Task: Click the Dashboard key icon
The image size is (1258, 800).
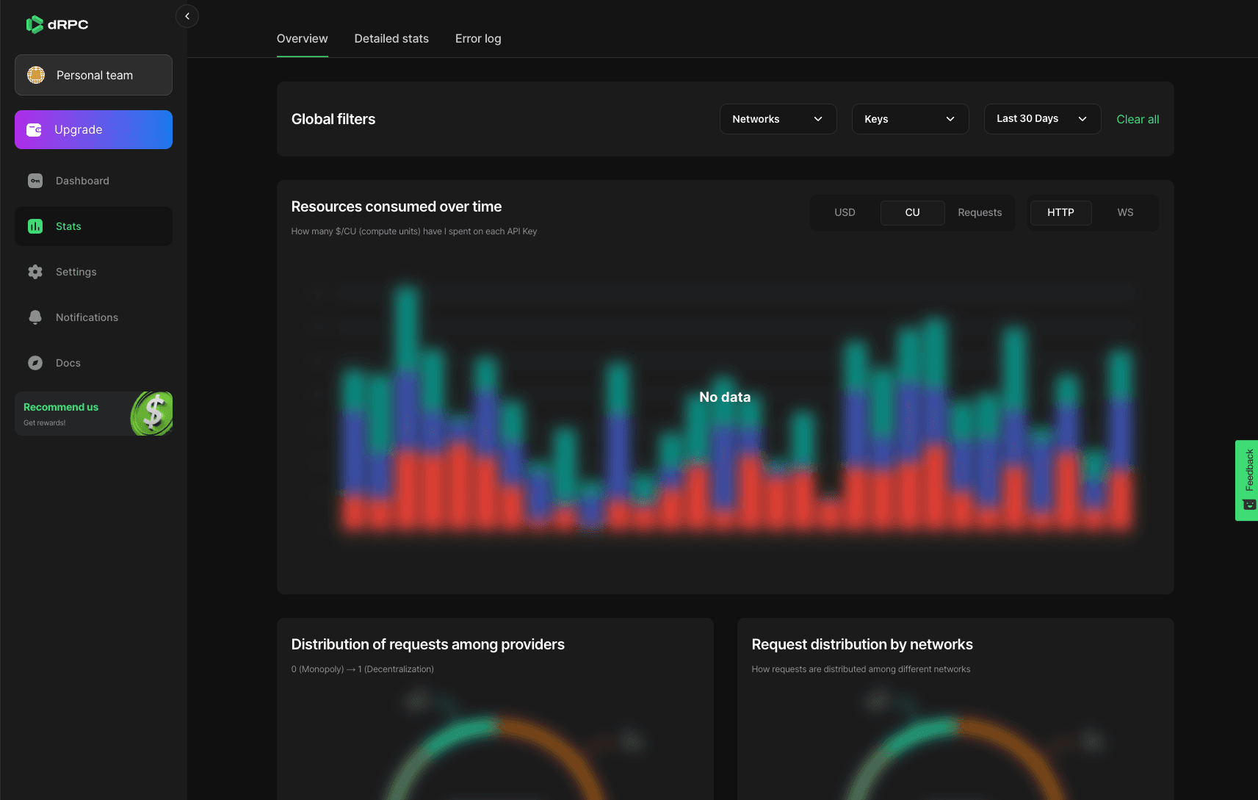Action: tap(35, 181)
